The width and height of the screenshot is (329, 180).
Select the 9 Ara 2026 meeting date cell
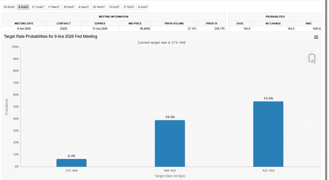(x=24, y=29)
